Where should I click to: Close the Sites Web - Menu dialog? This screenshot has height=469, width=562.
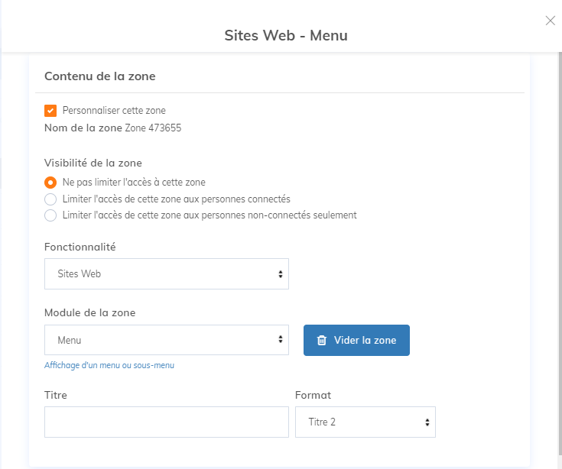[x=550, y=21]
